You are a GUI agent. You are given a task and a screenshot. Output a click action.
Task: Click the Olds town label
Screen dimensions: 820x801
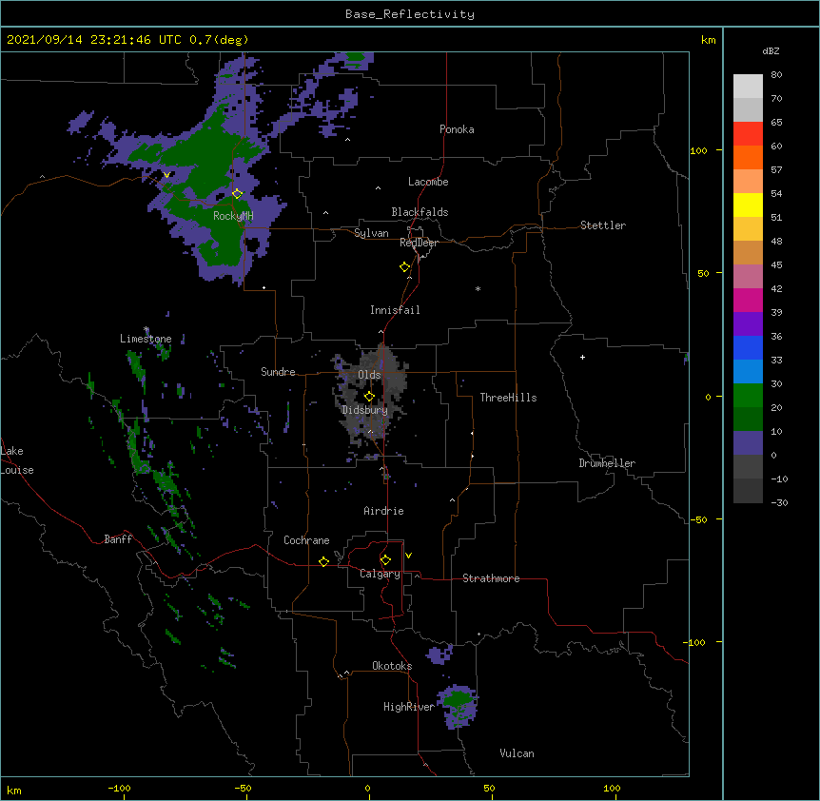tap(369, 375)
